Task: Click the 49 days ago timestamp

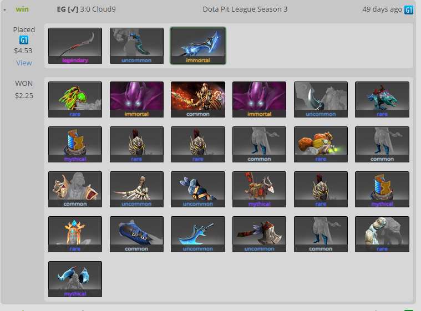Action: click(x=382, y=9)
